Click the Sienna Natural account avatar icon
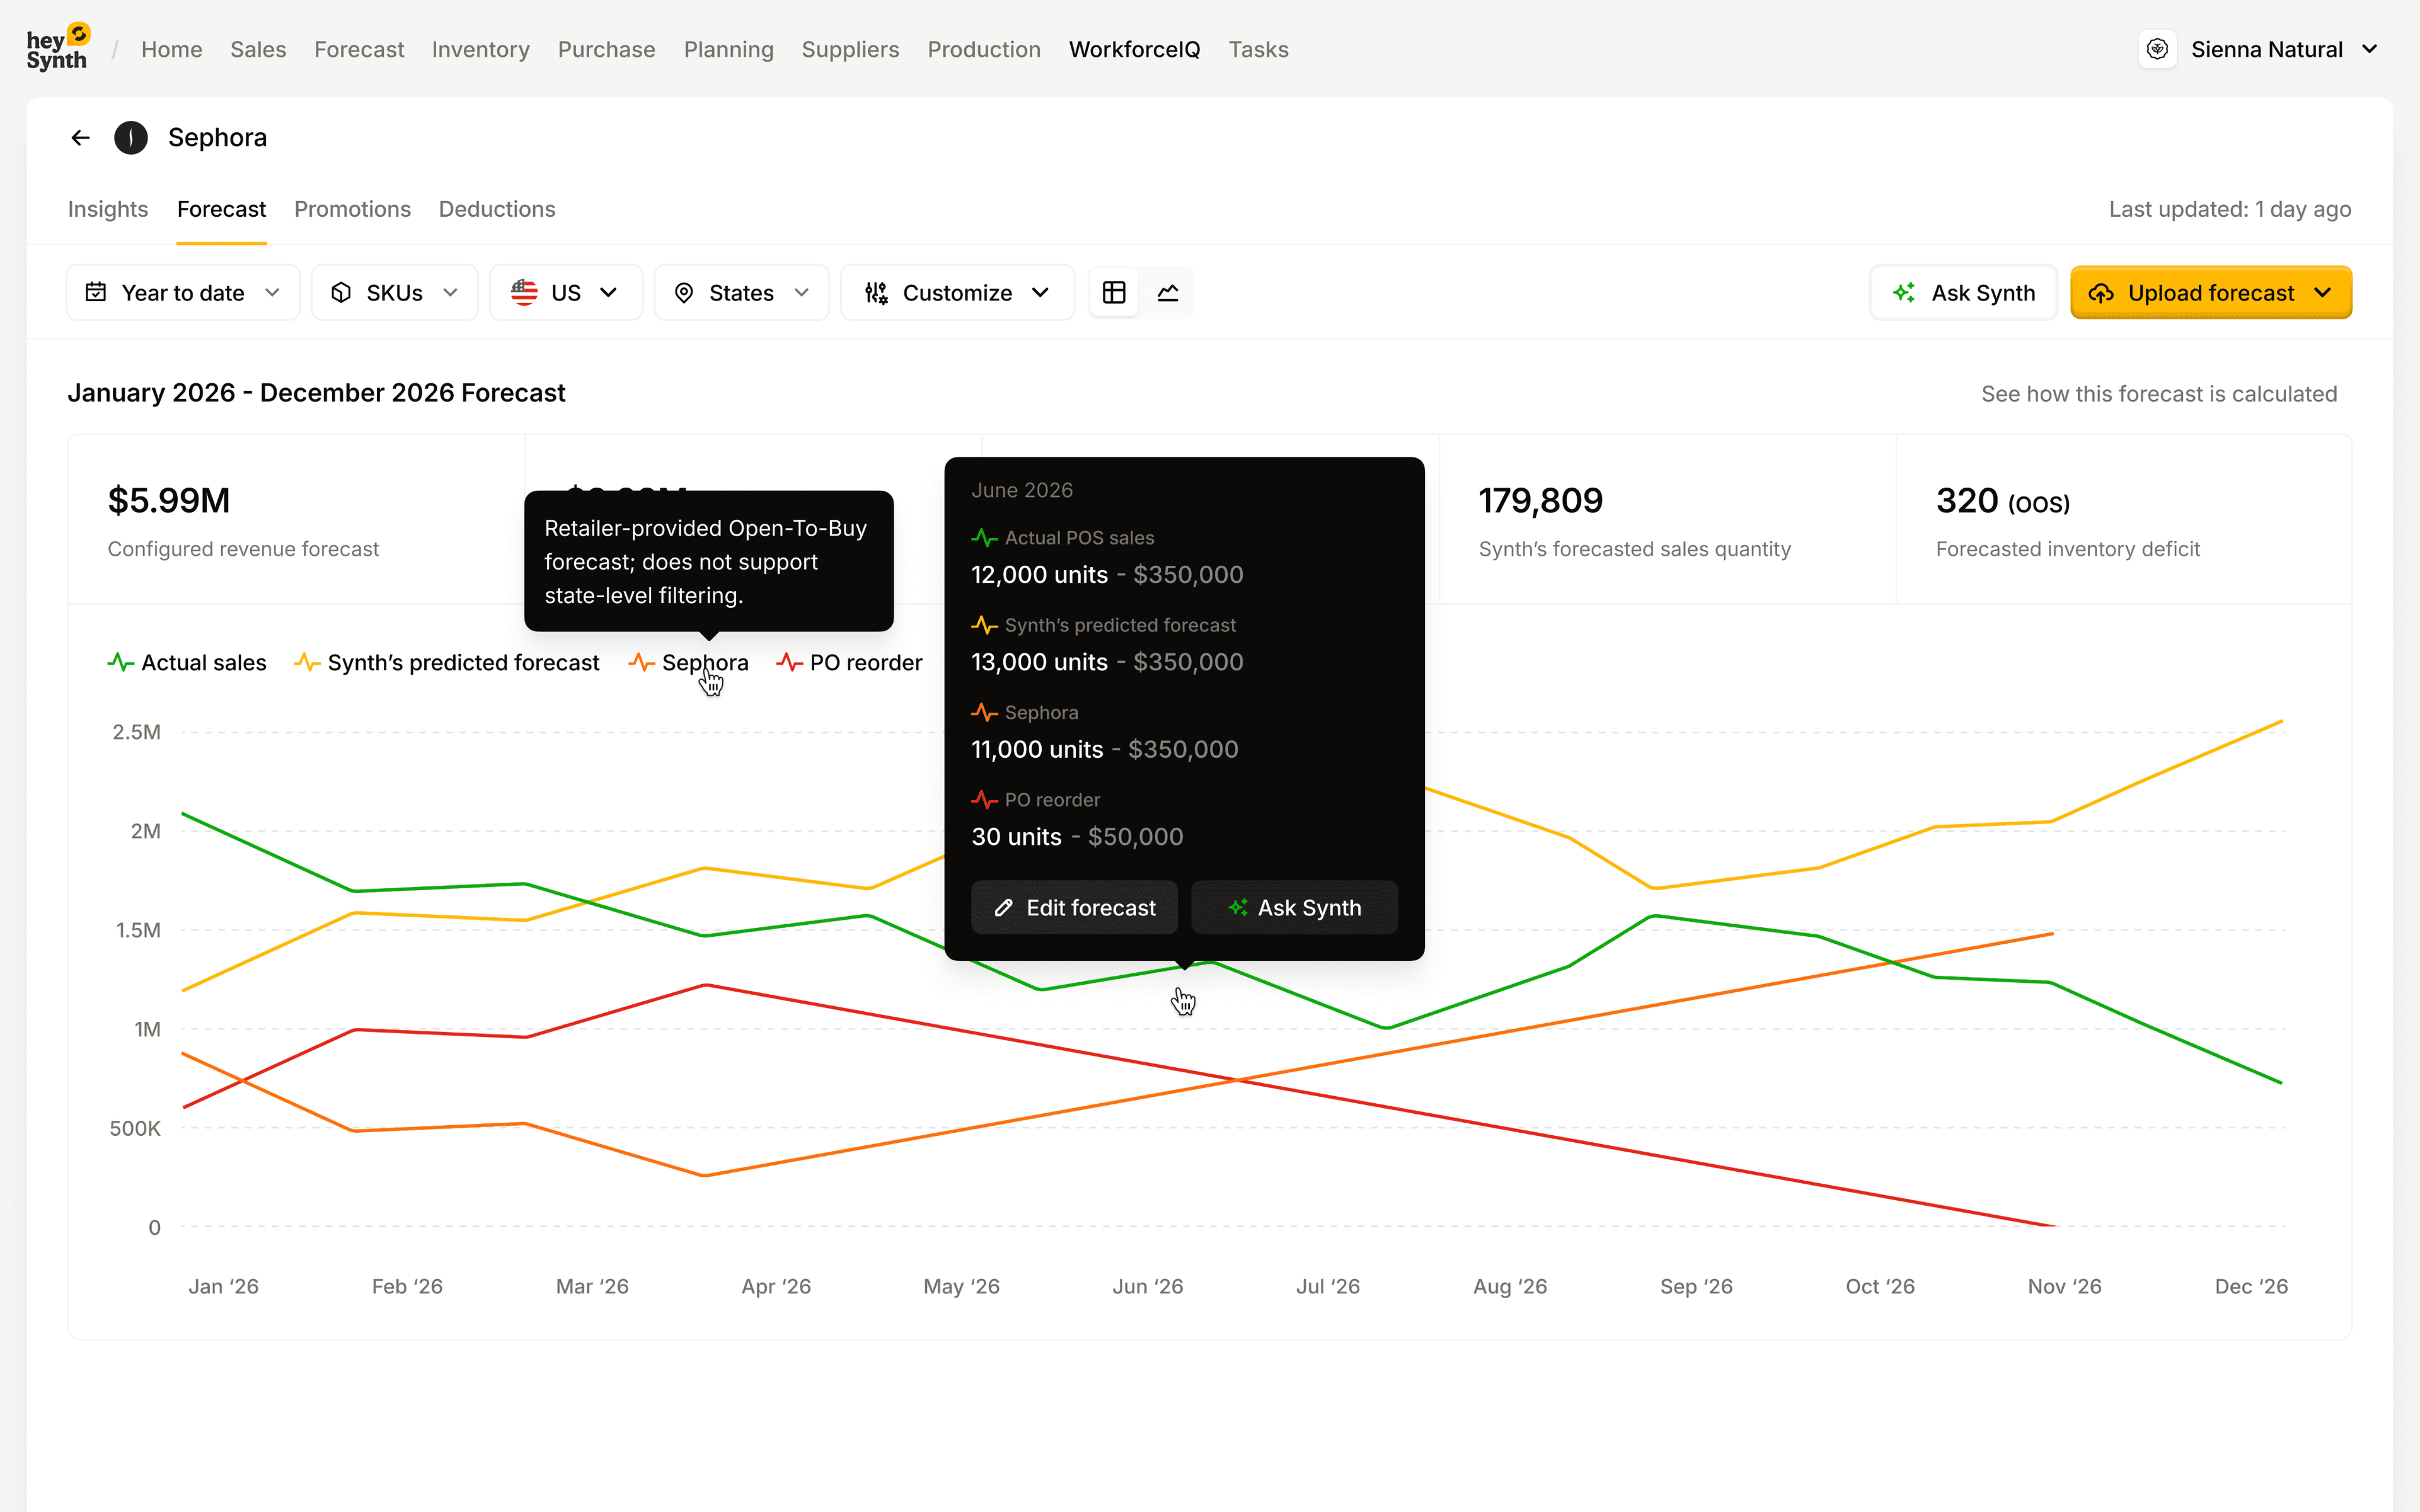The width and height of the screenshot is (2420, 1512). 2157,49
